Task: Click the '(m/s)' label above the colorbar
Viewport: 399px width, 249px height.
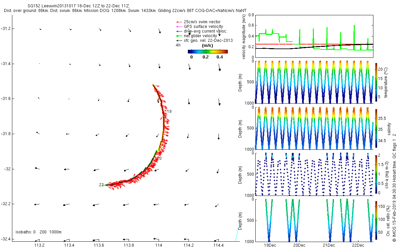Action: 207,45
